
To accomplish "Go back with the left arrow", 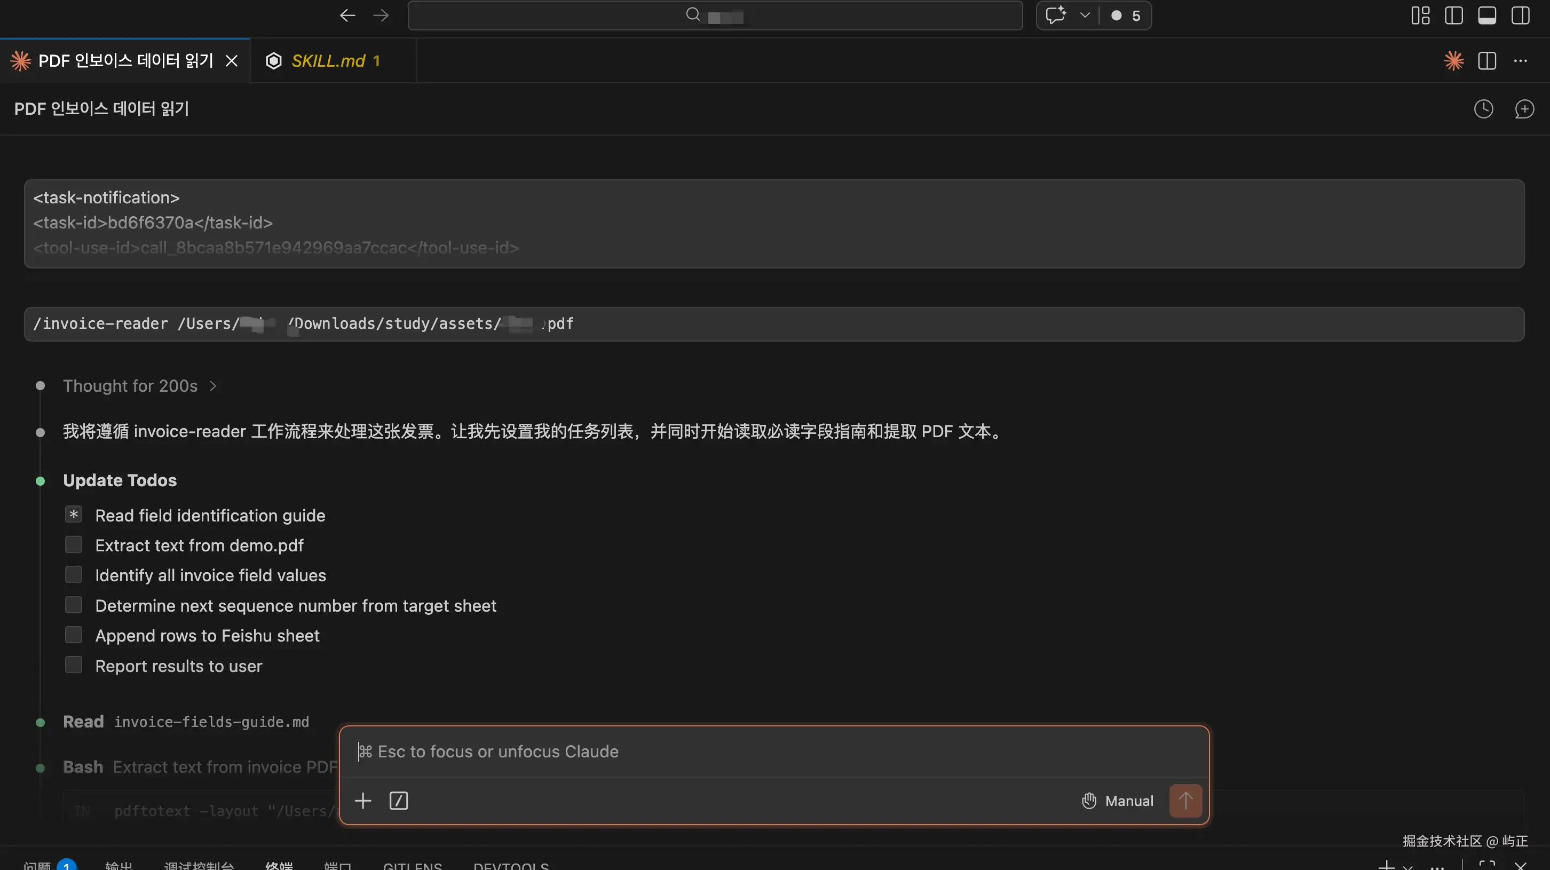I will 347,15.
